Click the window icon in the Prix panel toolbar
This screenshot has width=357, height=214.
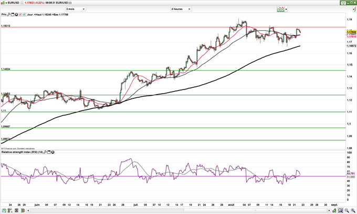pyautogui.click(x=13, y=15)
